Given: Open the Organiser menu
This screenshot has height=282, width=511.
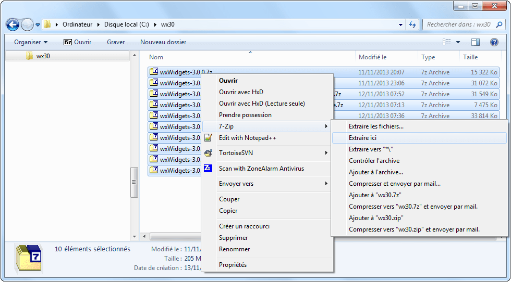Looking at the screenshot, I should pyautogui.click(x=31, y=42).
